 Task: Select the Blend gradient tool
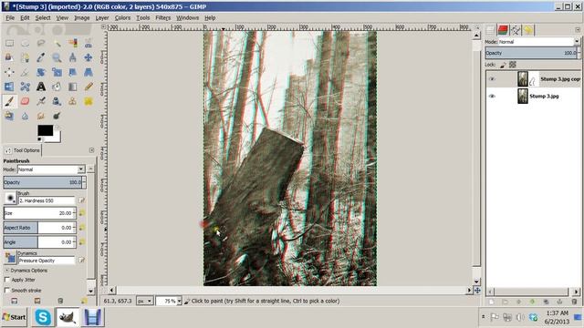pyautogui.click(x=72, y=87)
